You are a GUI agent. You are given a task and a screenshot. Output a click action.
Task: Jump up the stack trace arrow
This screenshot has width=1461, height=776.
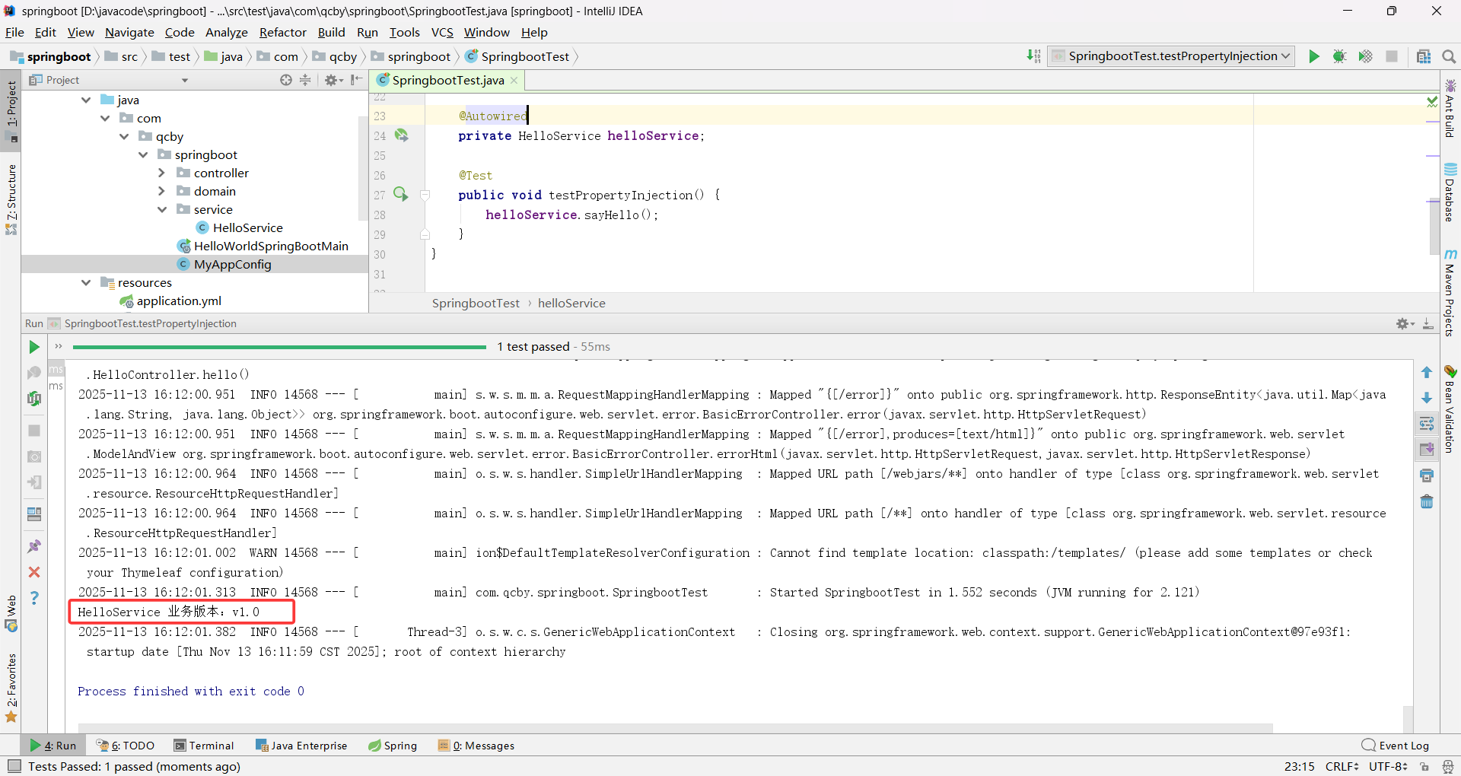[1427, 373]
